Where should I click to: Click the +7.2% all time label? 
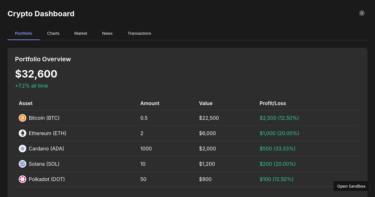click(32, 86)
